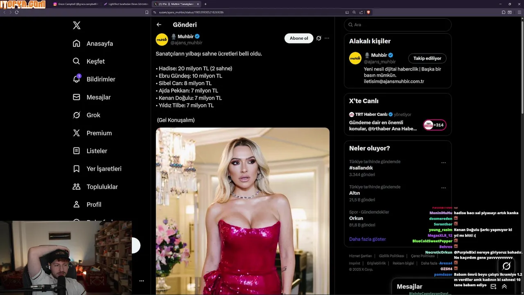
Task: Click the Abone ol button
Action: coord(299,38)
